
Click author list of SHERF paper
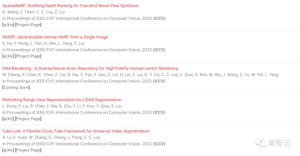(43, 43)
